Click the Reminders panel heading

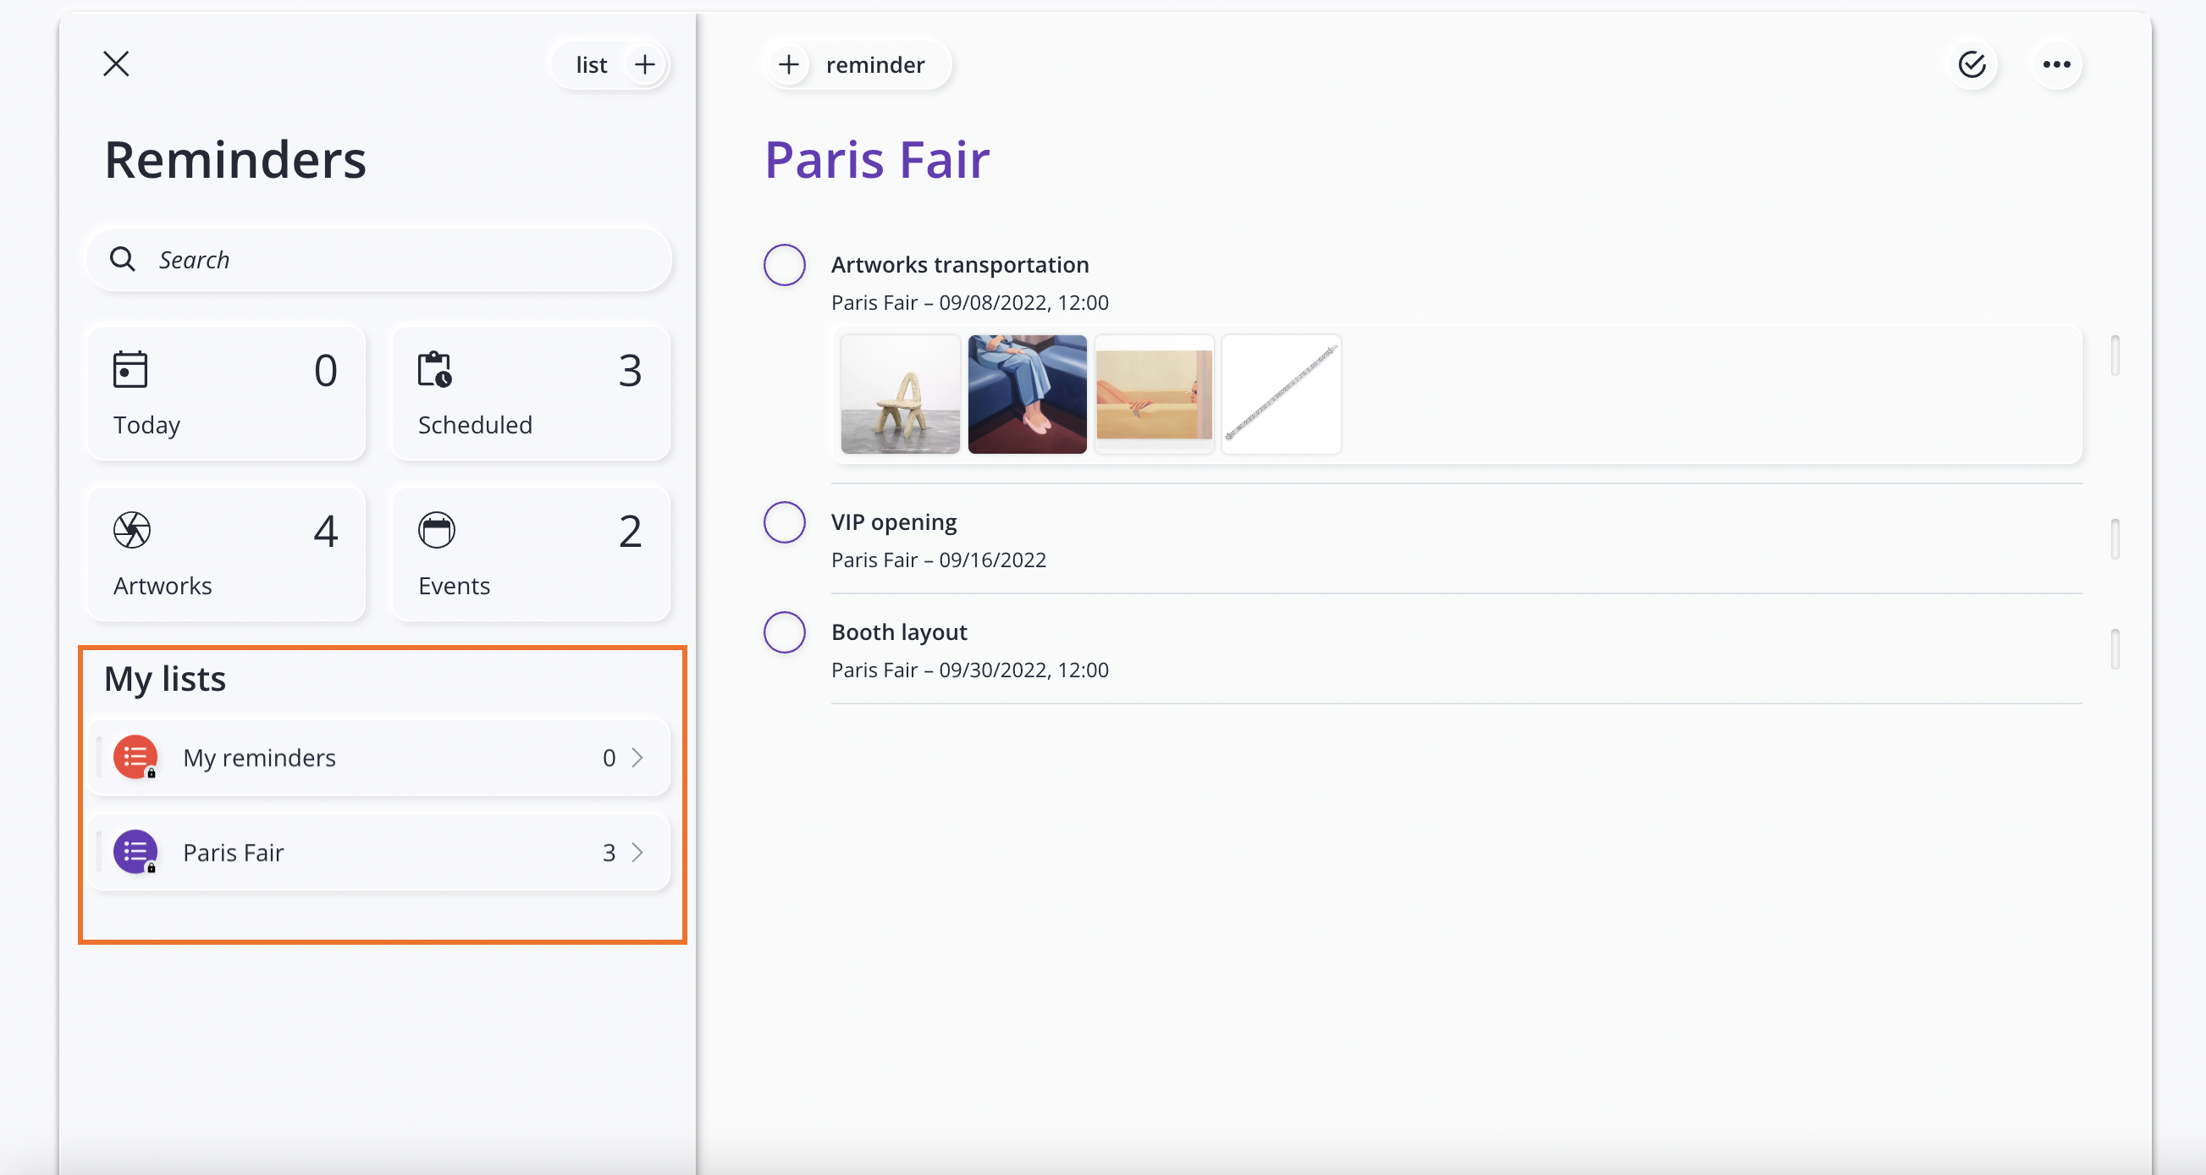235,159
